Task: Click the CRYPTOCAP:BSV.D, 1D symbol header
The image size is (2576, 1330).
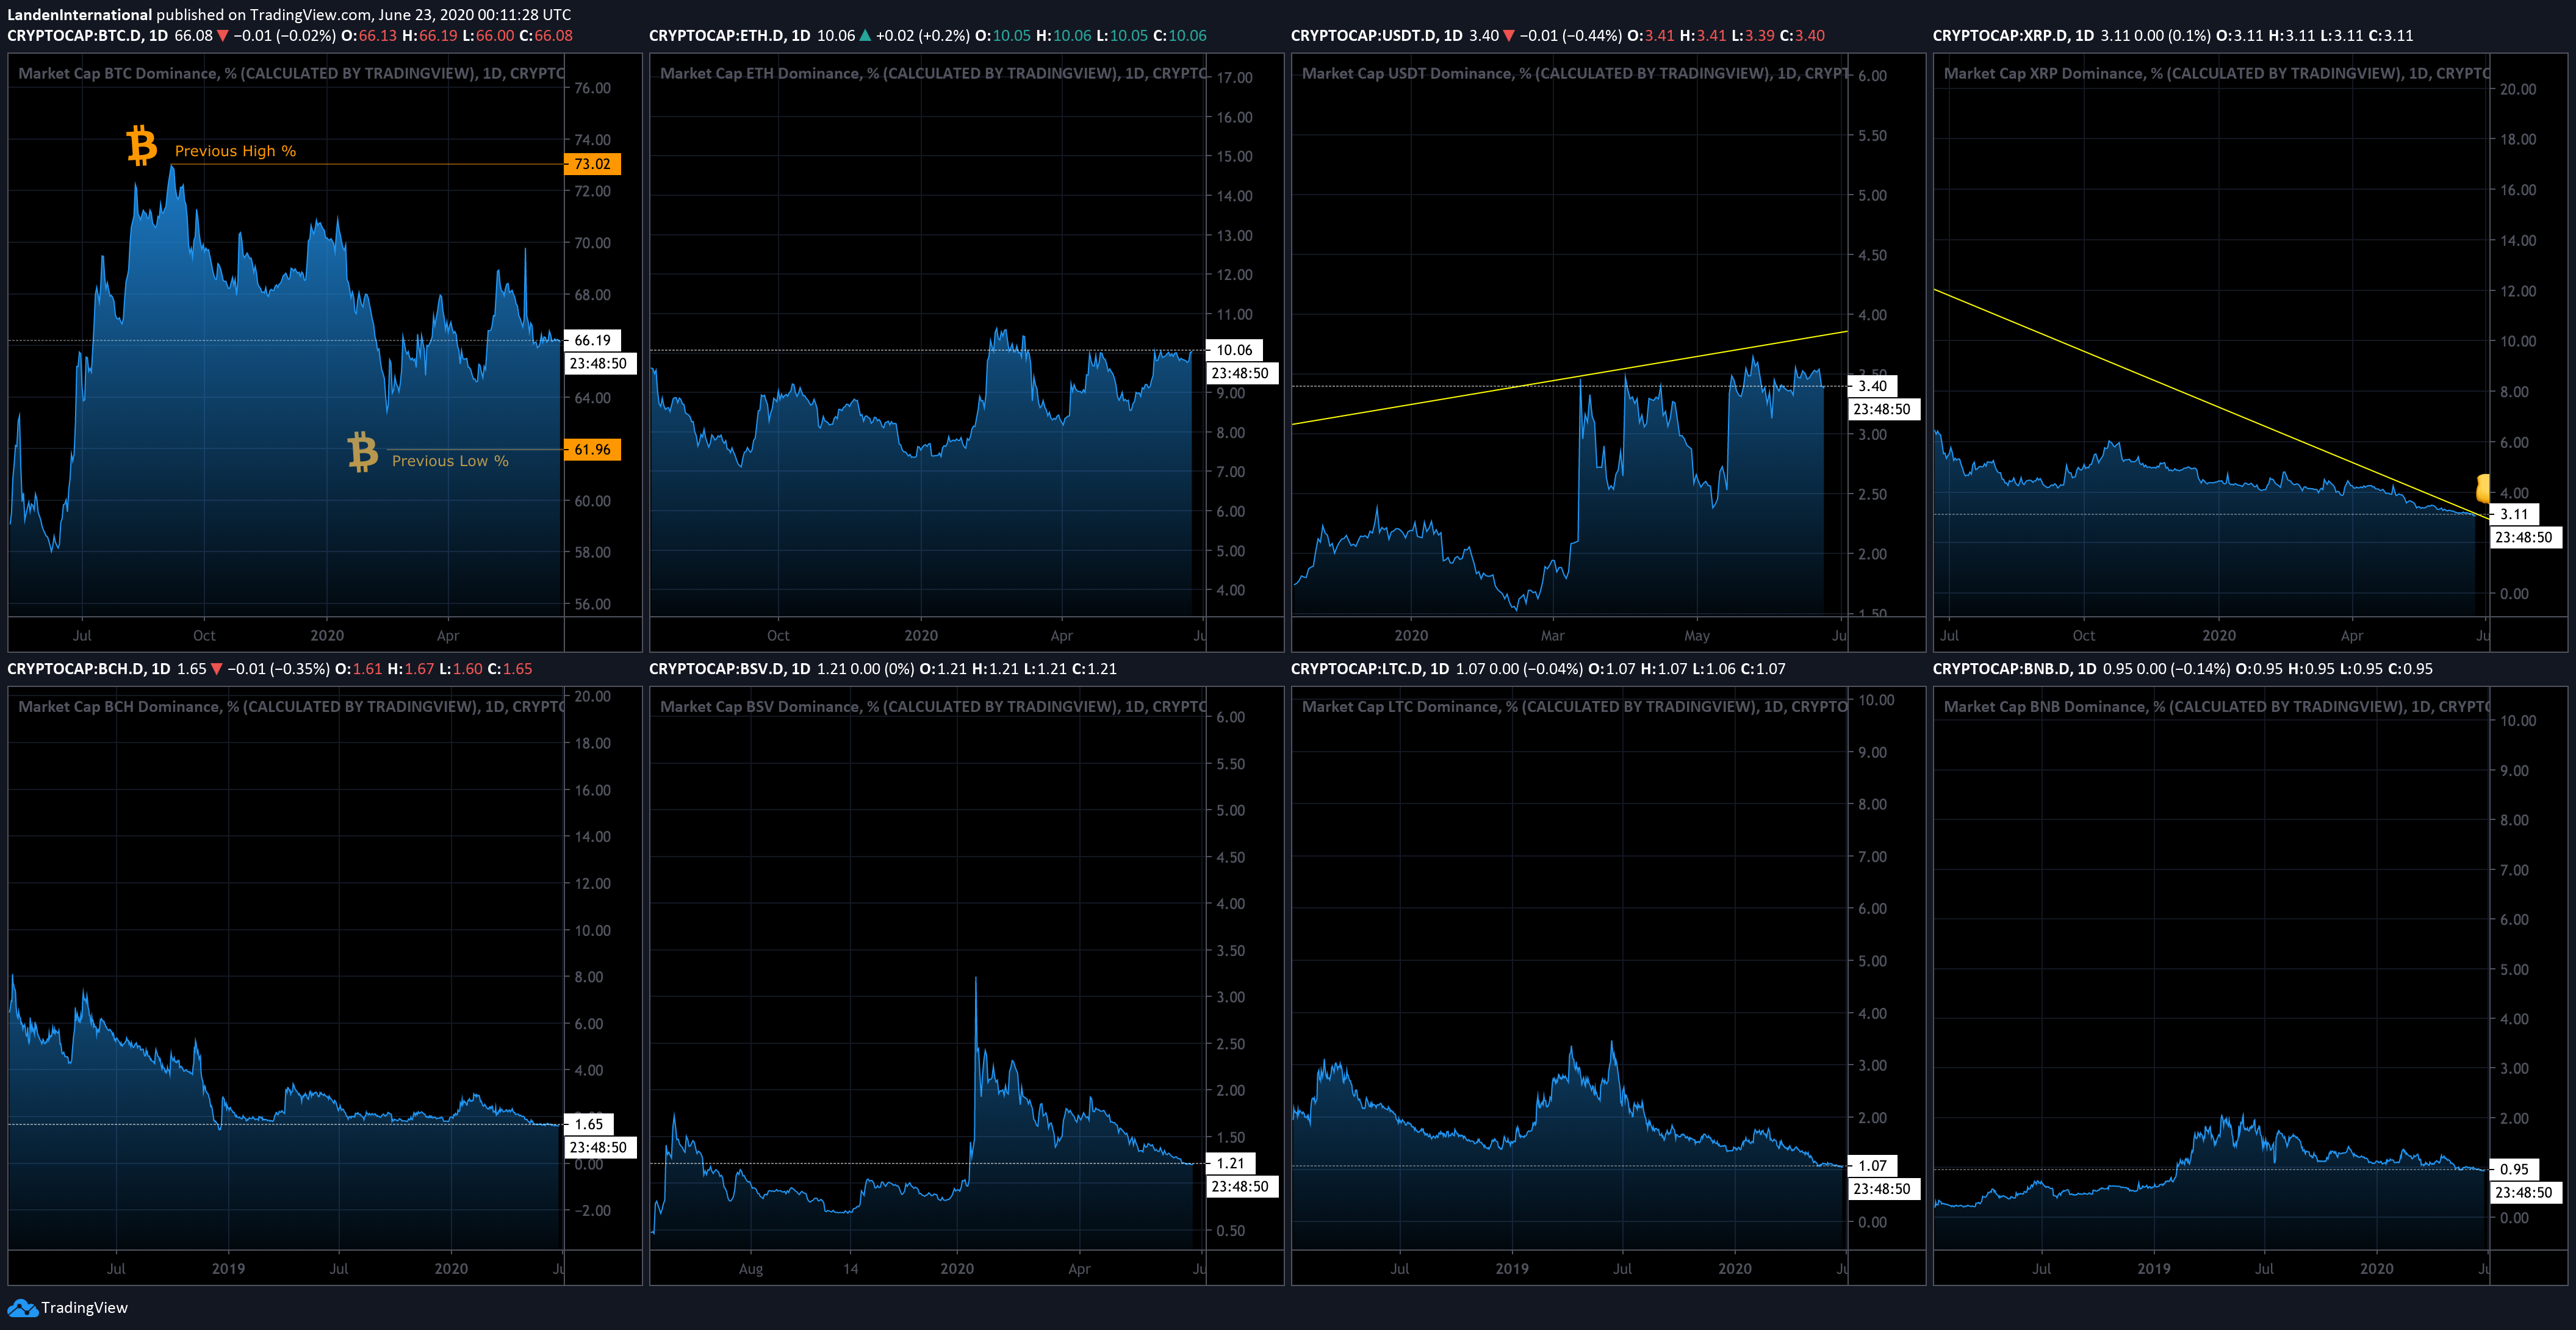Action: [730, 669]
